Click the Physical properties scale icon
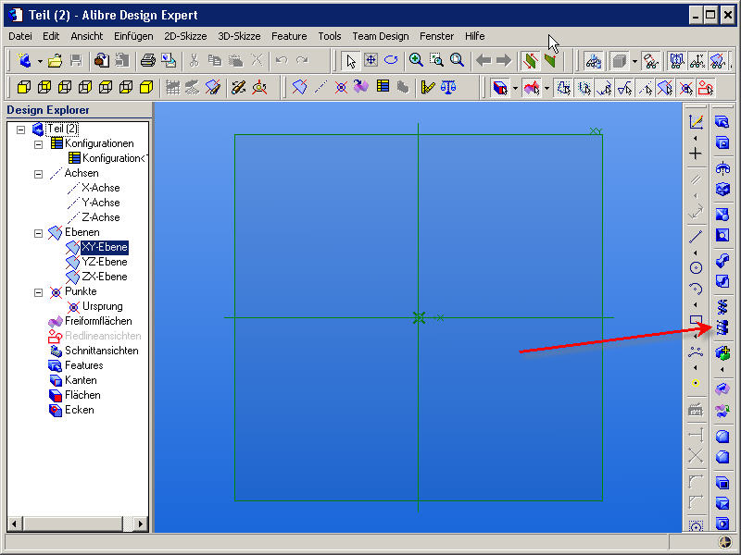 [448, 87]
